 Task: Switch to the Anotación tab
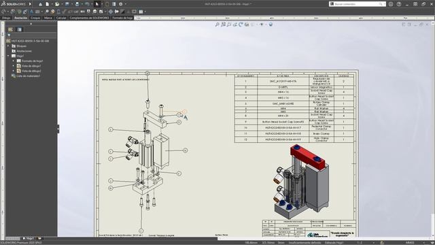pos(21,18)
